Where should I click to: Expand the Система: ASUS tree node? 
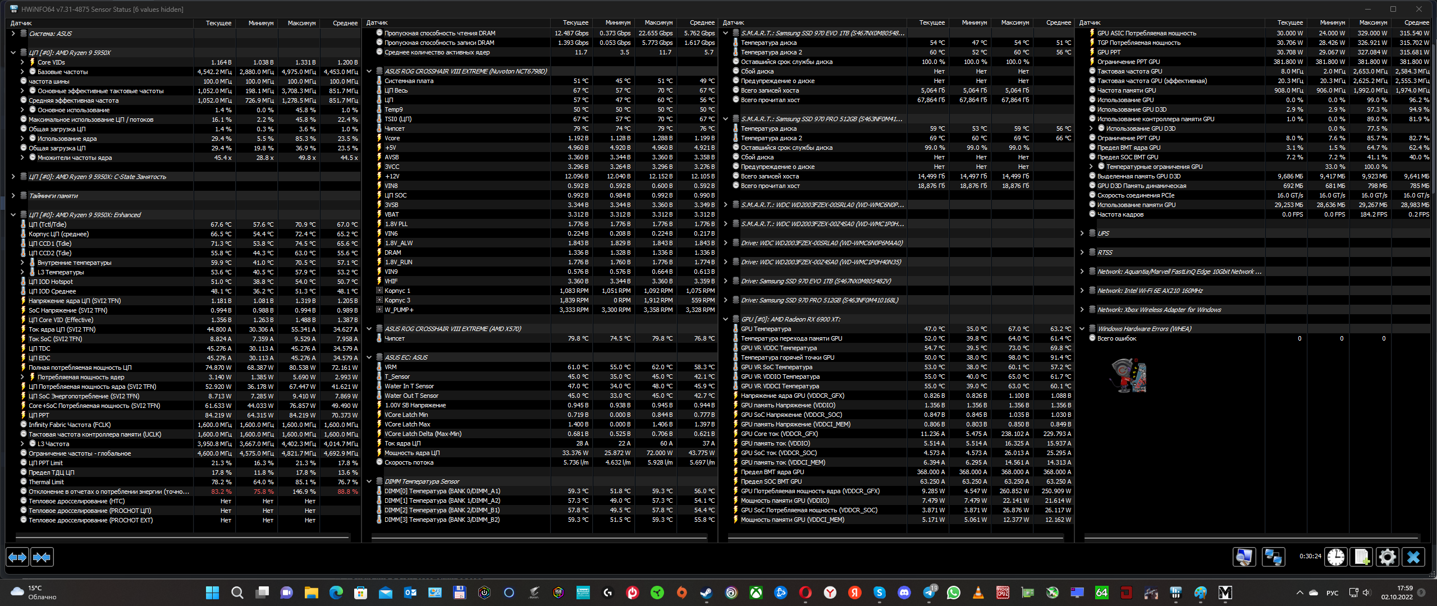[13, 34]
